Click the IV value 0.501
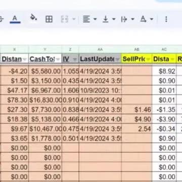The height and width of the screenshot is (182, 182). click(x=70, y=139)
